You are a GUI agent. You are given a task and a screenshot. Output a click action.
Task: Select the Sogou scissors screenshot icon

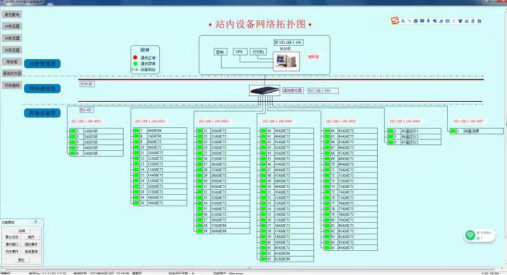click(467, 21)
